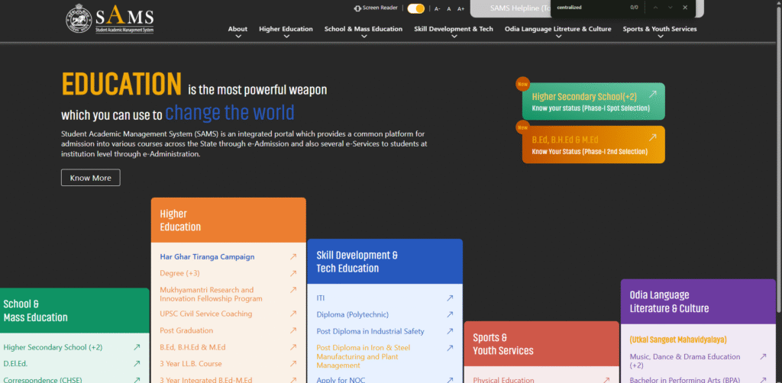Click the blue Skill Development & Tech Education header
782x383 pixels.
point(385,262)
